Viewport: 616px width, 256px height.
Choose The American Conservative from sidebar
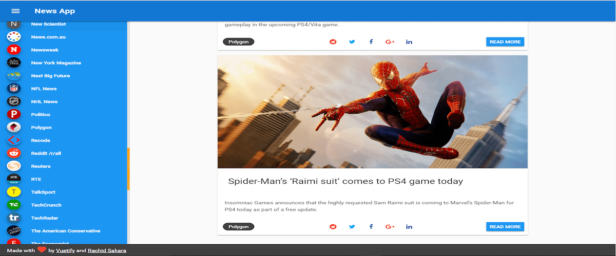pos(66,231)
